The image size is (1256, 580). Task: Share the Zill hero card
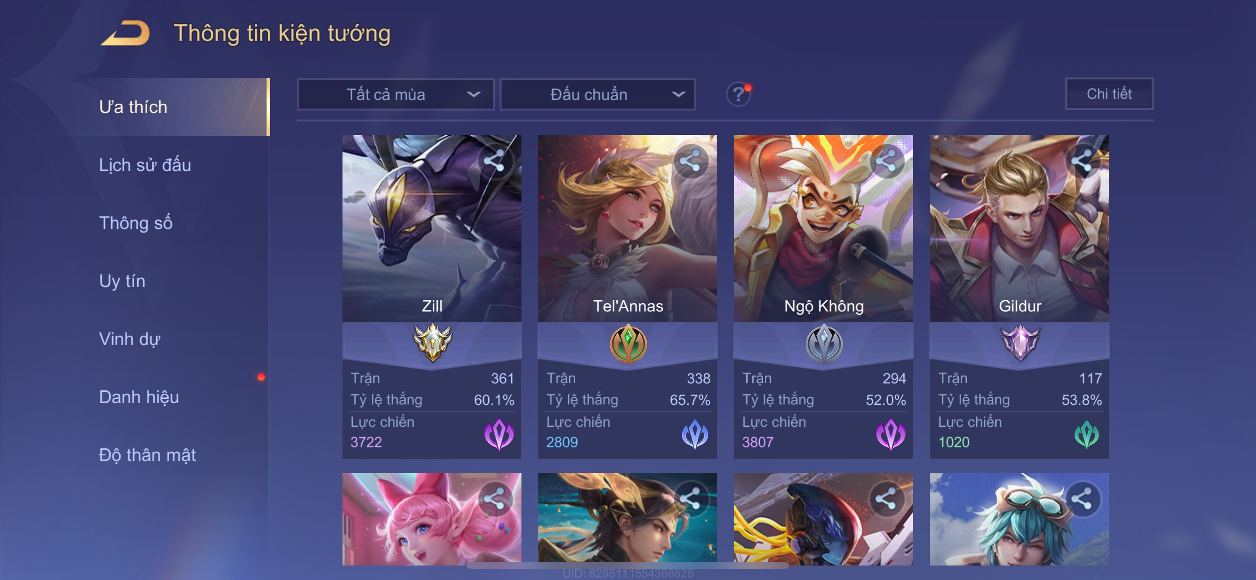coord(494,161)
